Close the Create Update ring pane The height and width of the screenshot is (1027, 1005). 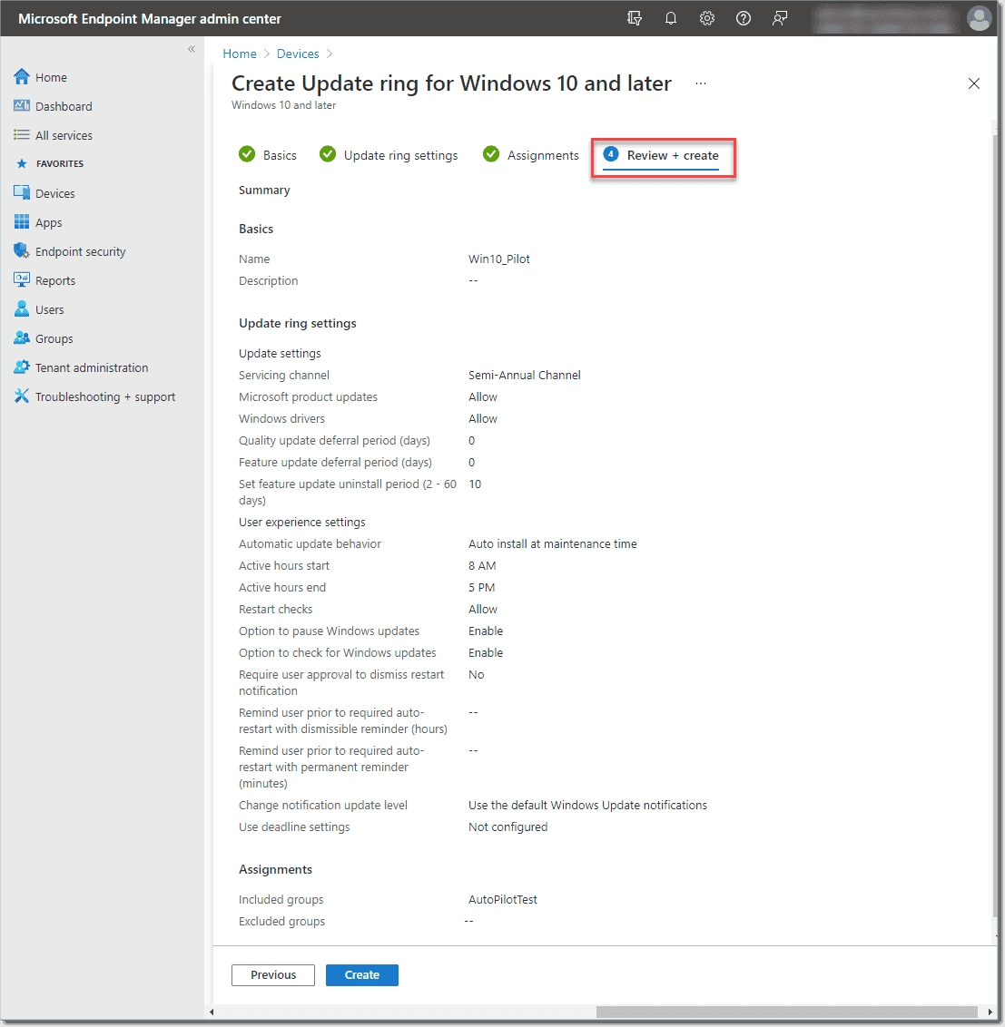pos(974,83)
